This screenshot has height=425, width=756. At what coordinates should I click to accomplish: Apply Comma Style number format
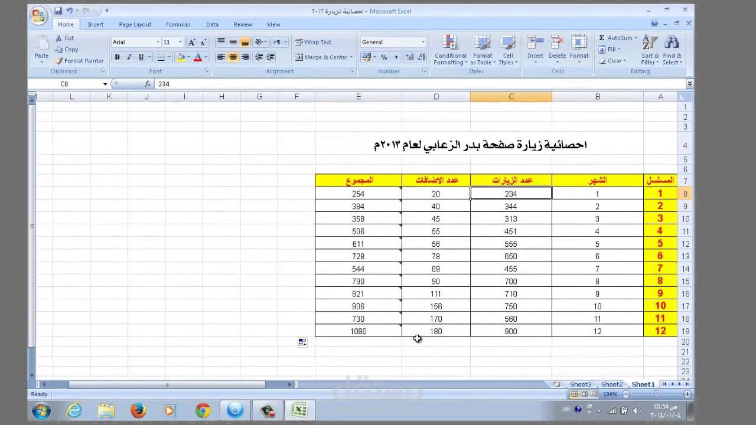click(x=396, y=57)
